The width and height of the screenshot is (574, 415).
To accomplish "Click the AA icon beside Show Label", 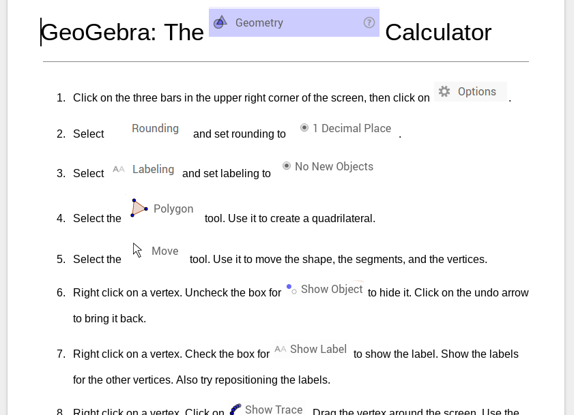I will coord(281,349).
